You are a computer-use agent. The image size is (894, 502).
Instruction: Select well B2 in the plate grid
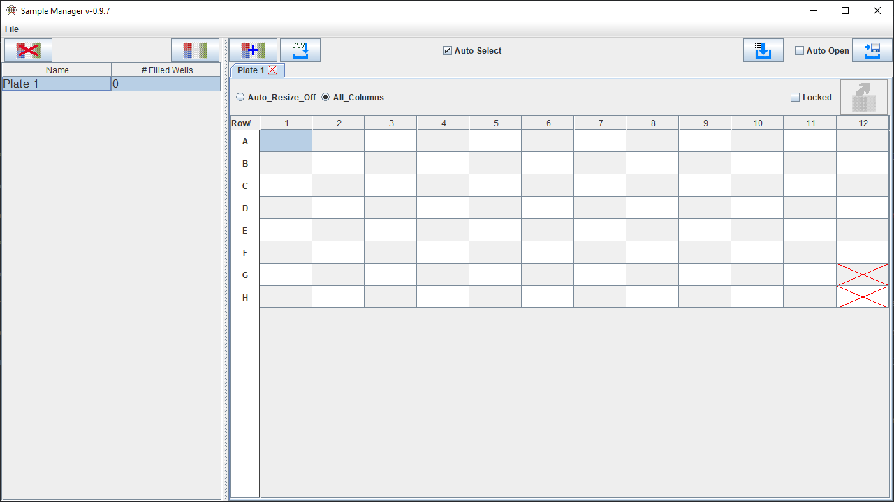[338, 163]
